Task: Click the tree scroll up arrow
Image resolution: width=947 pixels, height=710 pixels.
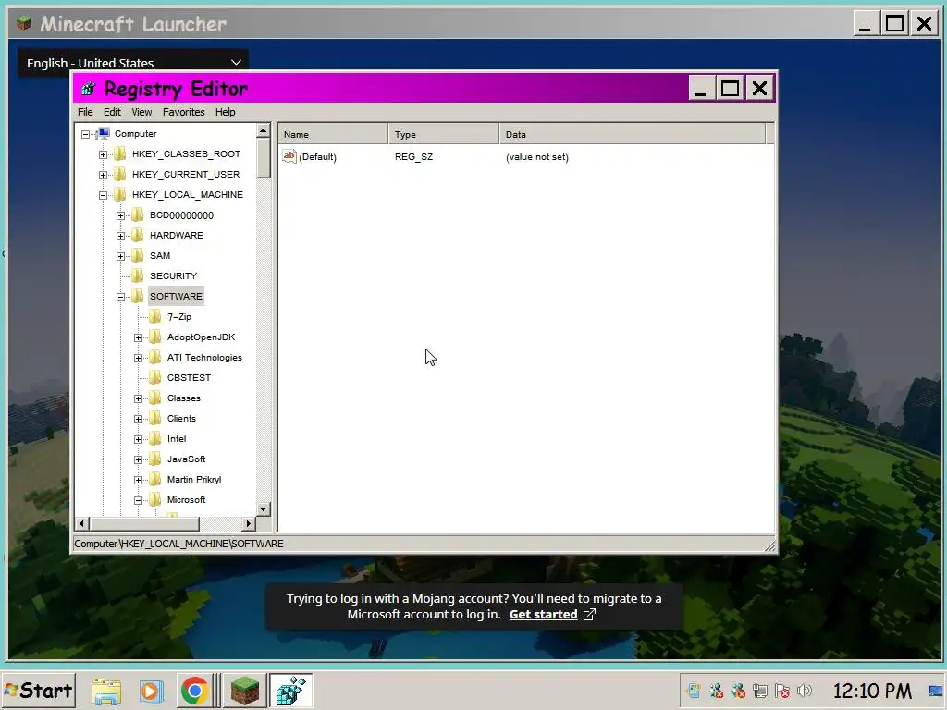Action: [x=263, y=129]
